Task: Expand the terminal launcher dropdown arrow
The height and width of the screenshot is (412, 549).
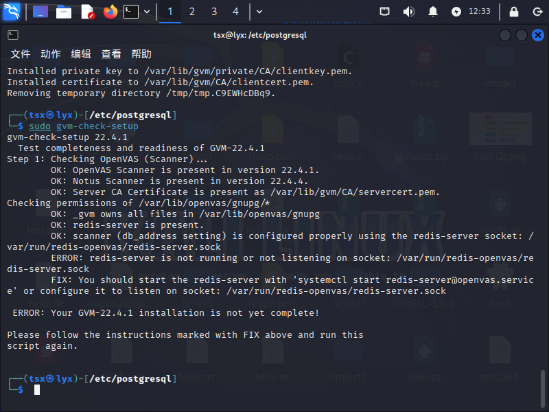Action: coord(147,12)
